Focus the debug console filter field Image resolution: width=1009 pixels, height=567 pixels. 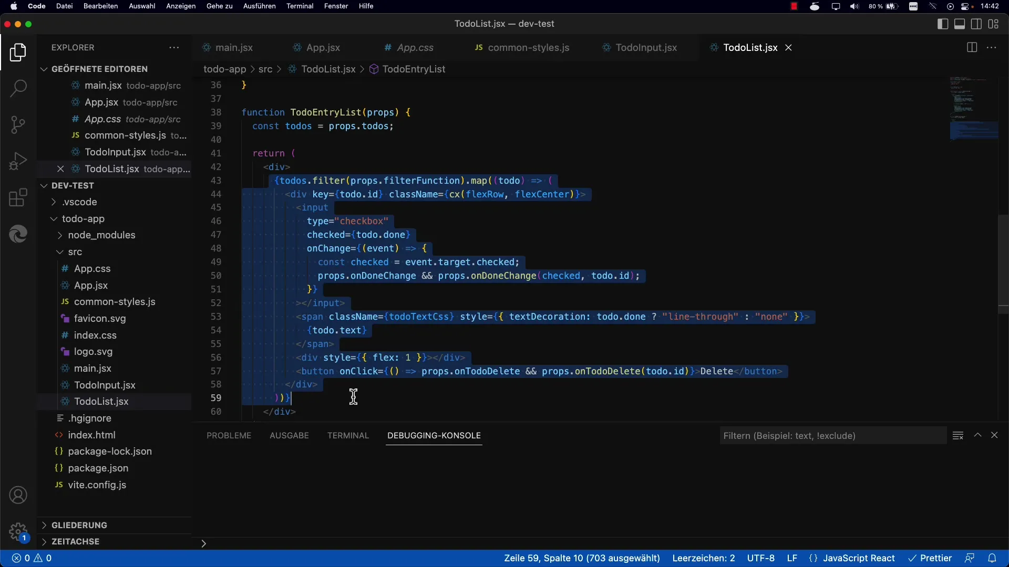pos(832,435)
